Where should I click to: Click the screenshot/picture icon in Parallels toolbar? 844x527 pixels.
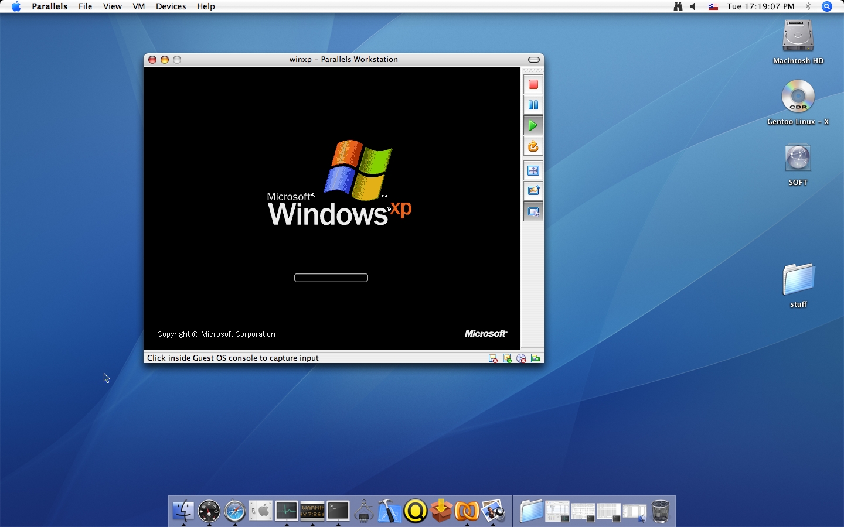click(533, 191)
